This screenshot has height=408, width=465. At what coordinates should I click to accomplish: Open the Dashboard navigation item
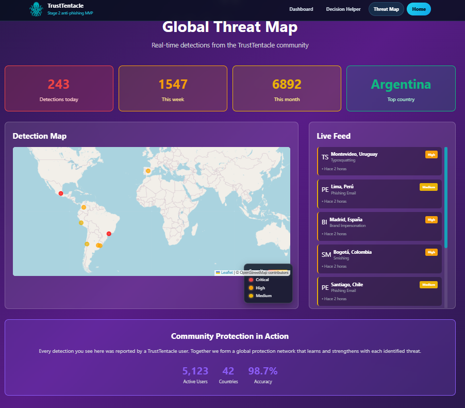click(301, 9)
